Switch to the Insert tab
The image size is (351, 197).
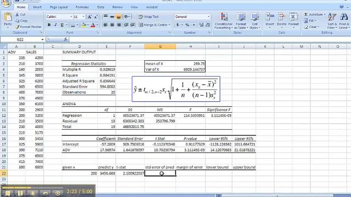(37, 7)
